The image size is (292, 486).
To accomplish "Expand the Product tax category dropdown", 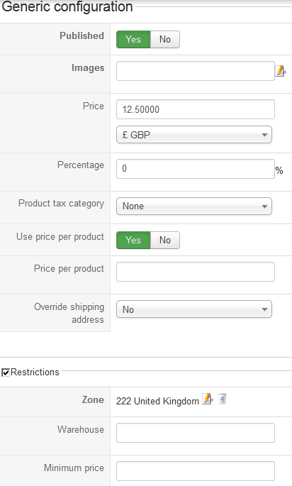I will point(194,206).
